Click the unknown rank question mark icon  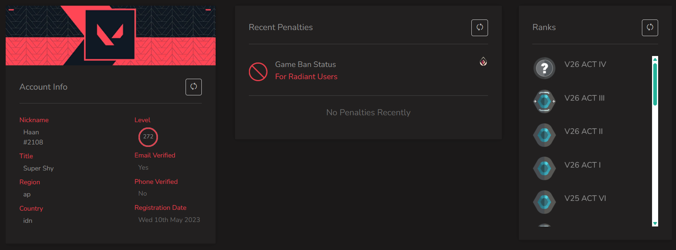click(544, 68)
